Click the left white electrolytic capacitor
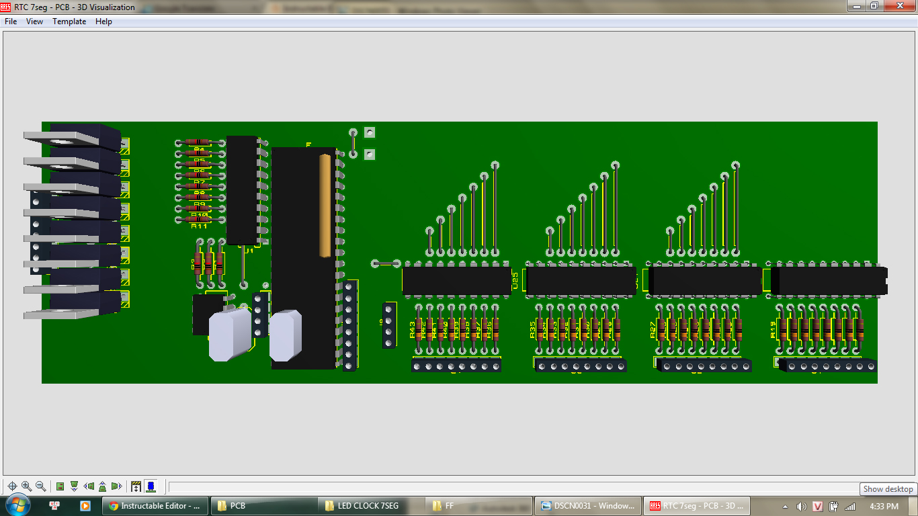 click(x=230, y=334)
